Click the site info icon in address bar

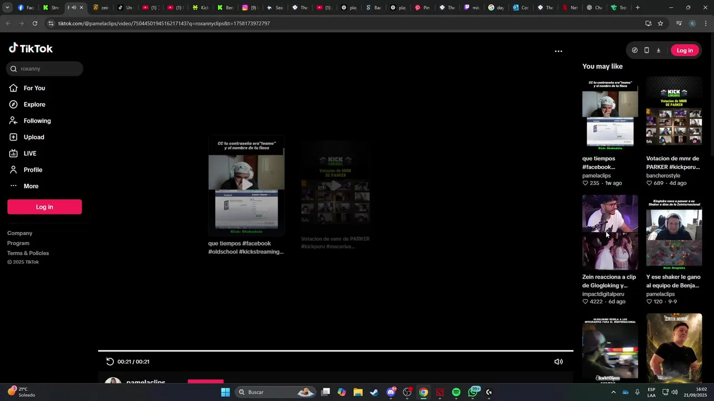51,23
